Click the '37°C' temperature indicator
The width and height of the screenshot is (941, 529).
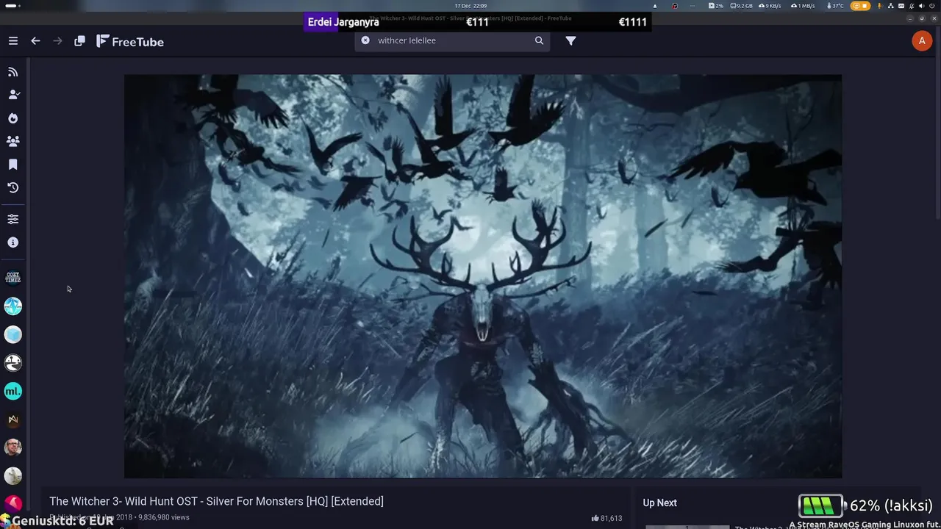(836, 6)
